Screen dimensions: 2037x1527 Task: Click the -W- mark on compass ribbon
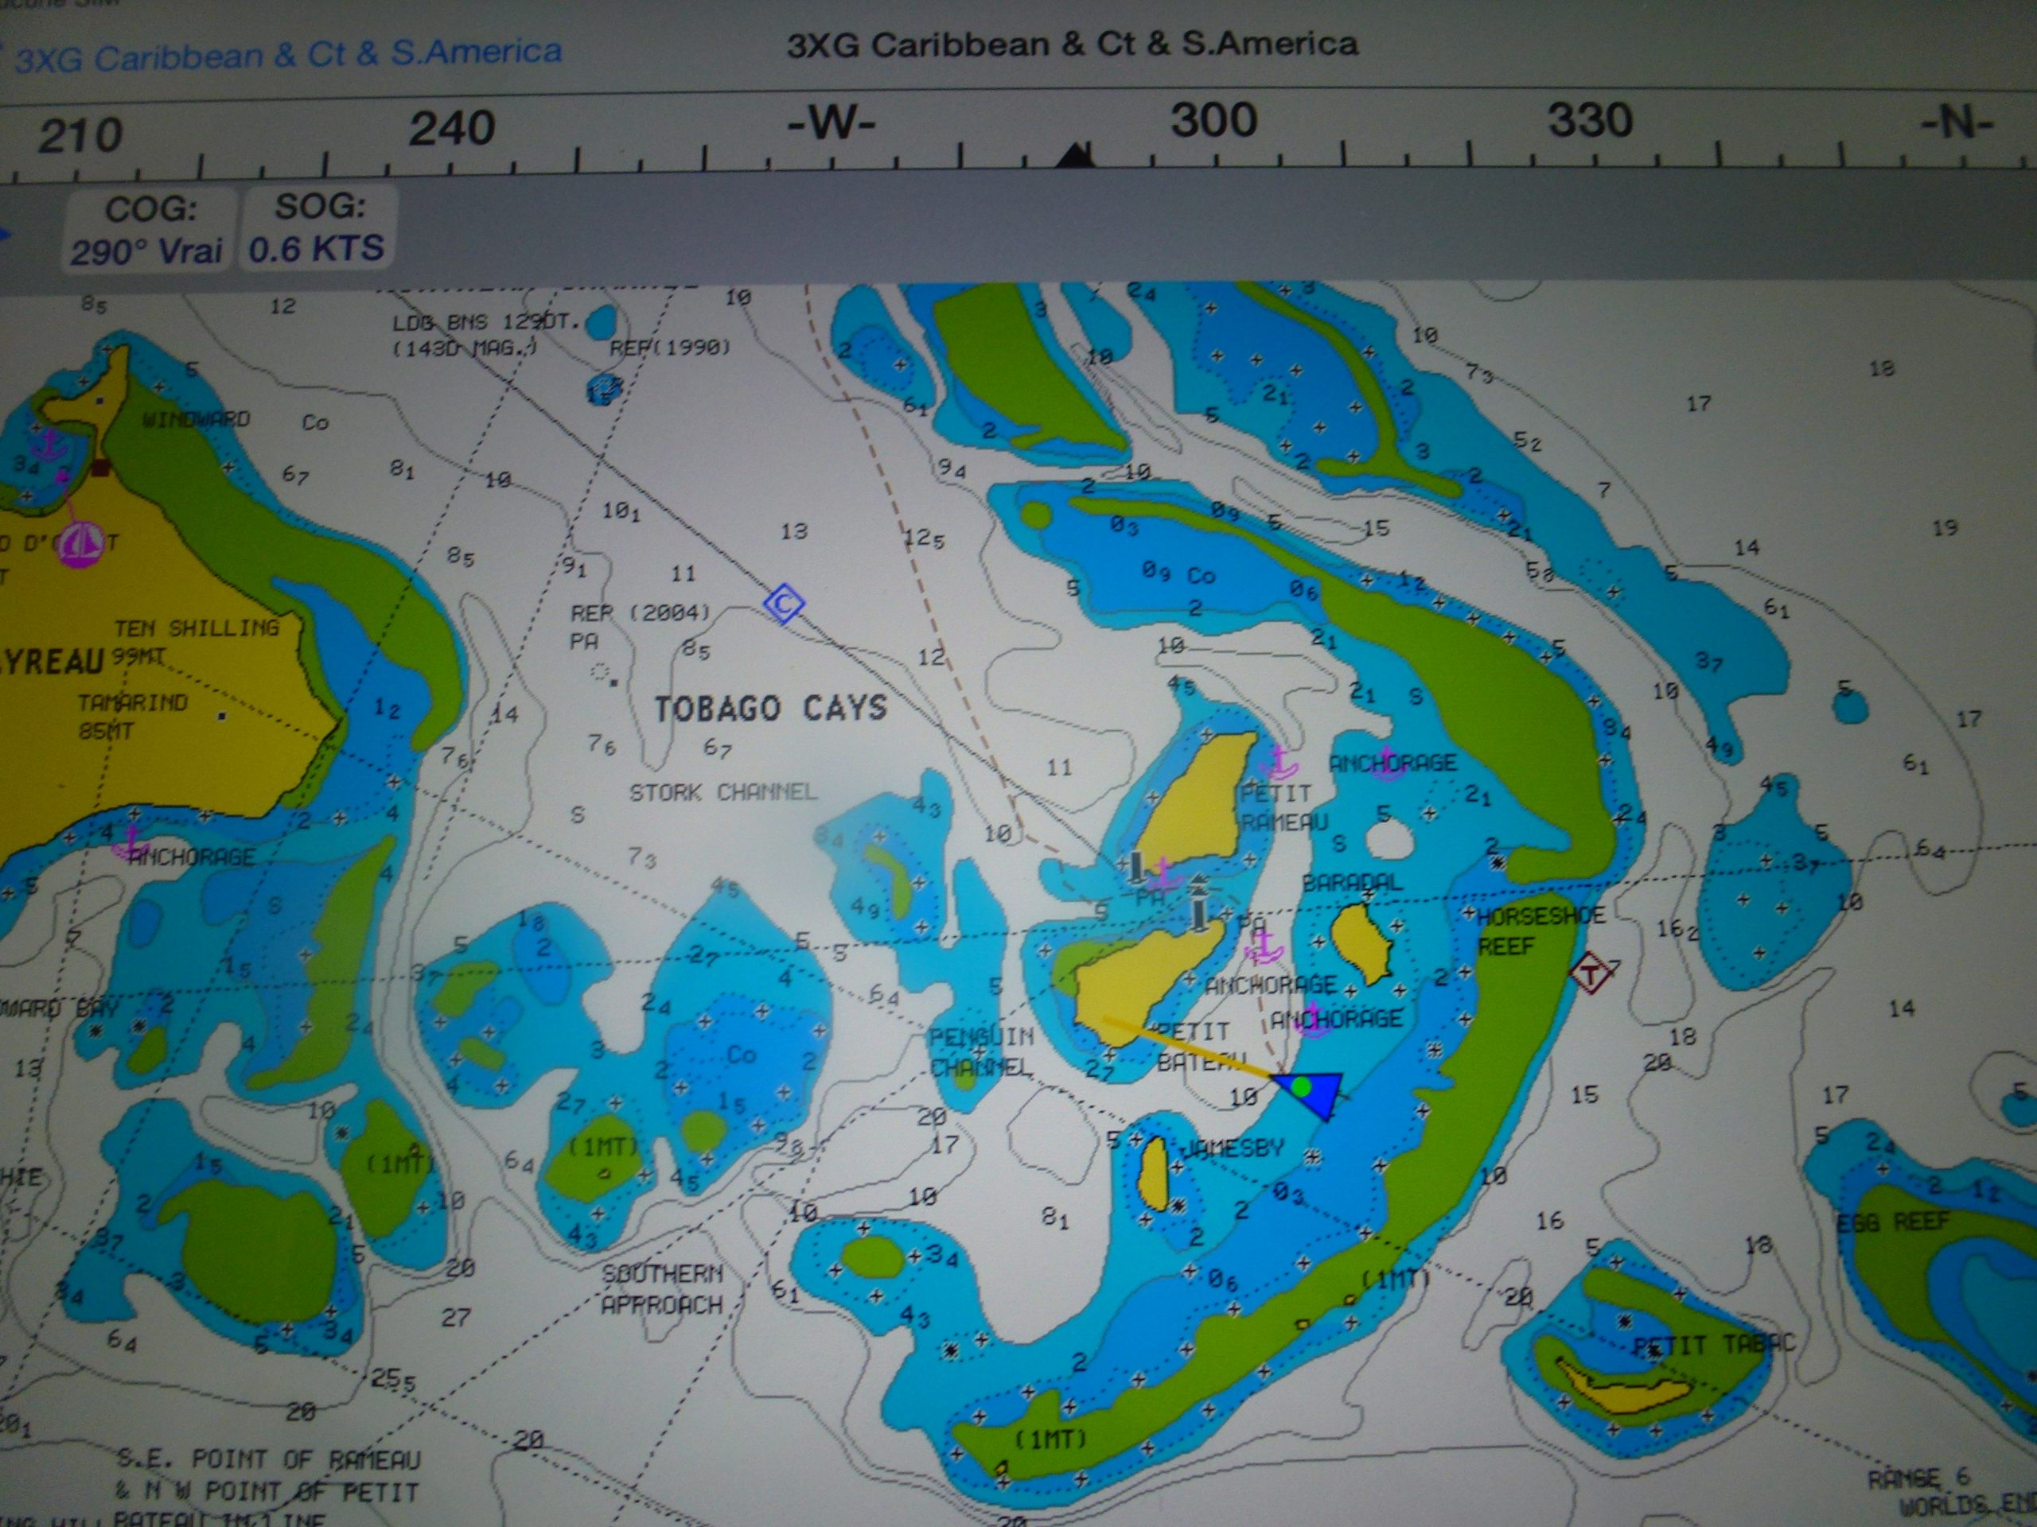coord(831,123)
